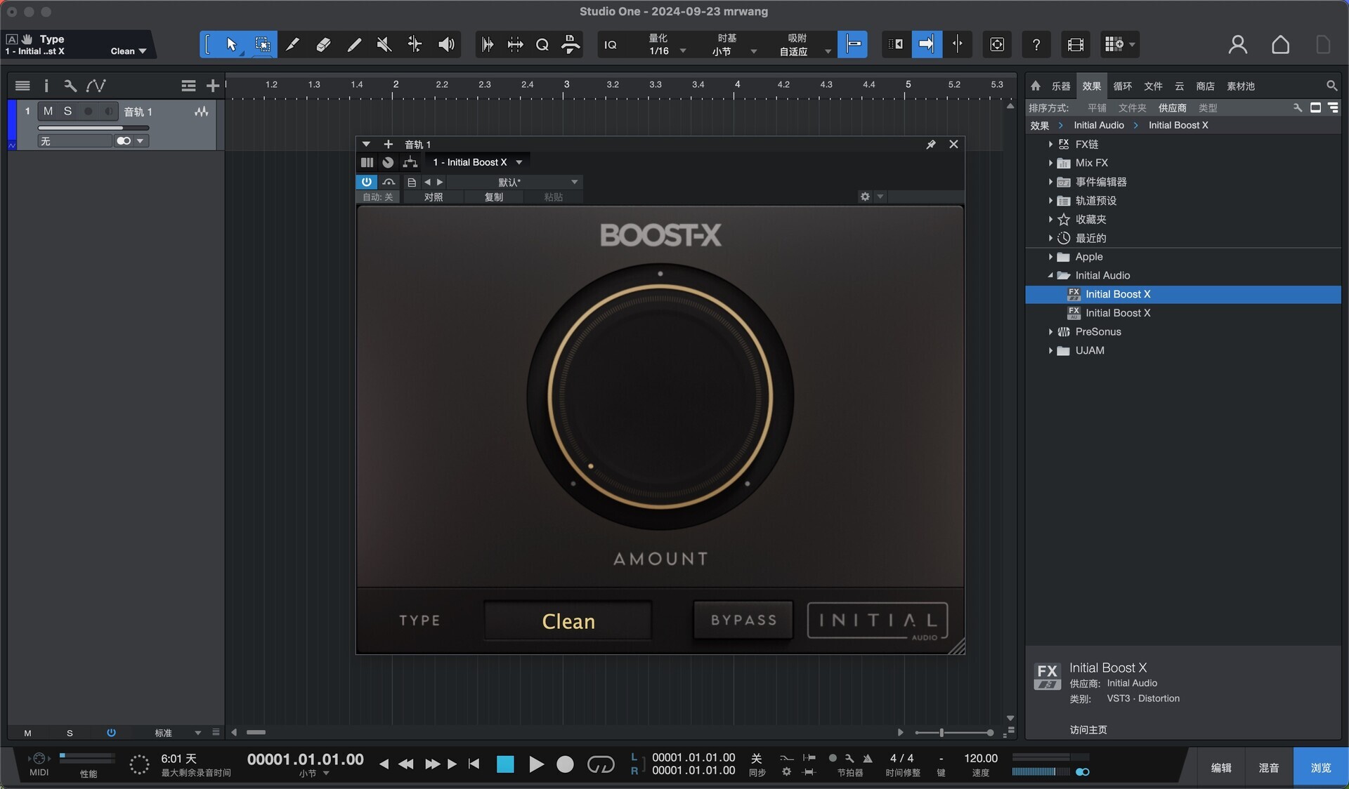
Task: Switch to the 乐器 browser tab
Action: coord(1061,86)
